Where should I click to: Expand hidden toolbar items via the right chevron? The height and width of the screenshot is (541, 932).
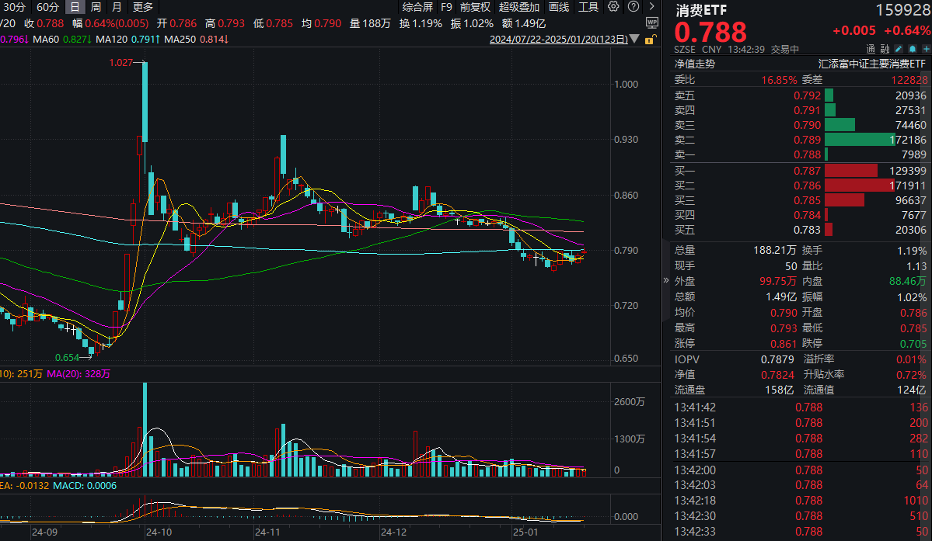651,6
